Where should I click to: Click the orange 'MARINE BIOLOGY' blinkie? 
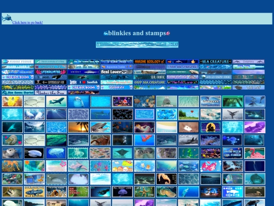point(150,62)
